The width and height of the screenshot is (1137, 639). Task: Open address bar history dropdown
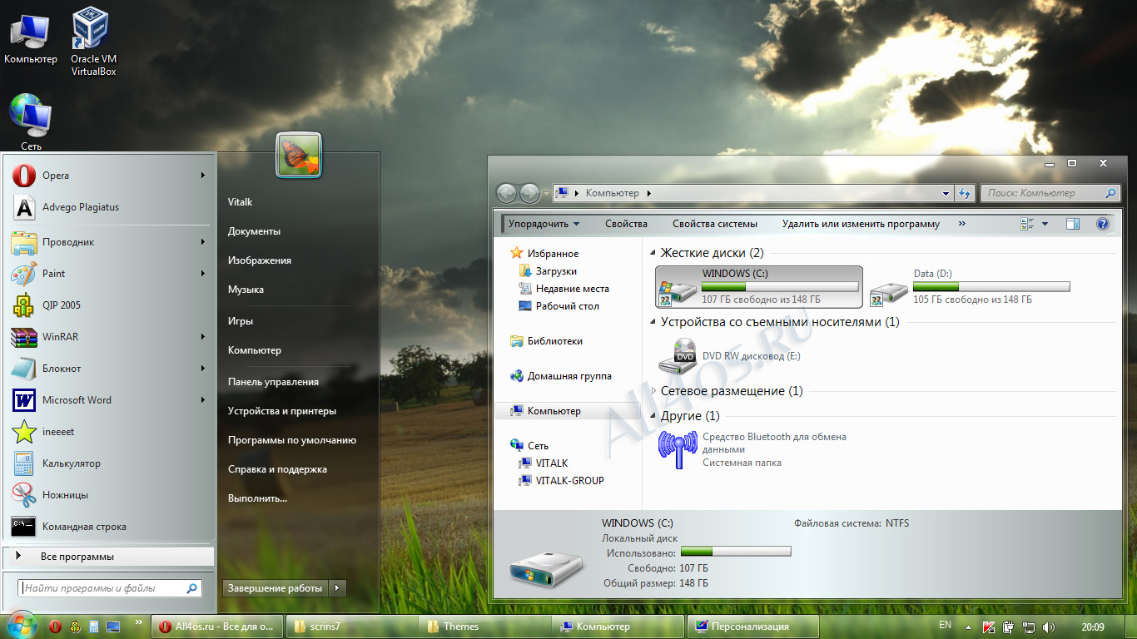pos(946,193)
